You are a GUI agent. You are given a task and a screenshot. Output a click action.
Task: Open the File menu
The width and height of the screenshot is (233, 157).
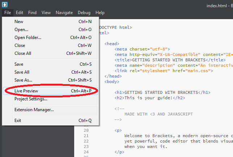8,13
